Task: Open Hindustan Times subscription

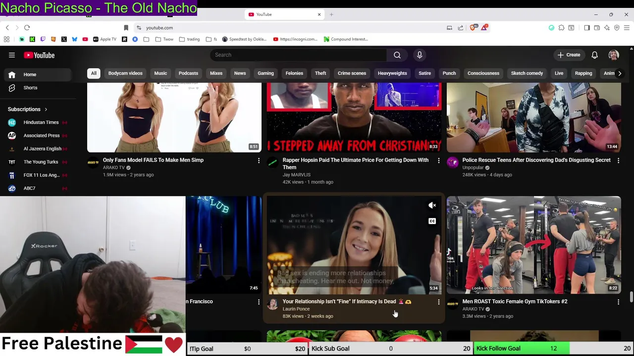Action: [x=37, y=122]
